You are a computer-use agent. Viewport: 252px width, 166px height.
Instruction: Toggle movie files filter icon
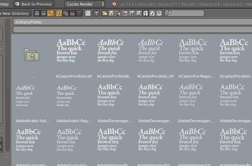click(132, 13)
